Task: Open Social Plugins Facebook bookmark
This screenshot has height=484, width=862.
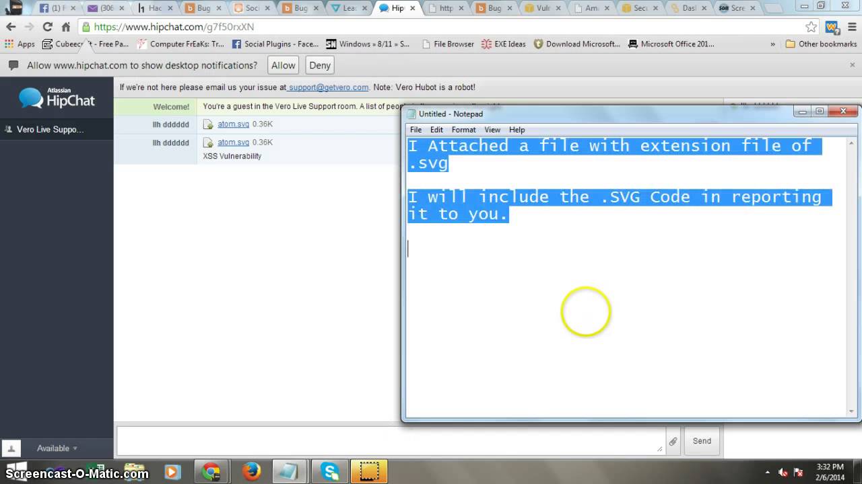Action: tap(275, 44)
